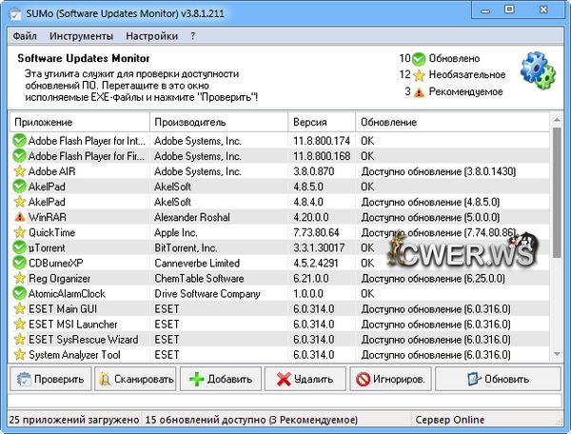Click the green check icon beside CDBurnerXP
Viewport: 571px width, 434px height.
point(19,264)
